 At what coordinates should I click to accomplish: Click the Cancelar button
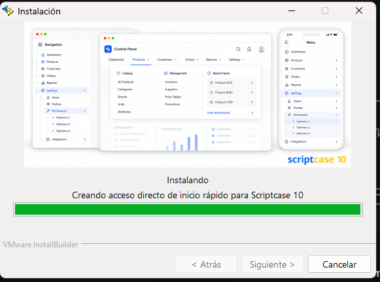coord(339,264)
